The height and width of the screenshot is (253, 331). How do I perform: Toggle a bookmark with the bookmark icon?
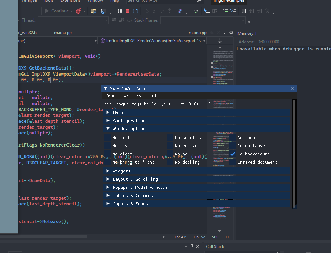pyautogui.click(x=244, y=11)
